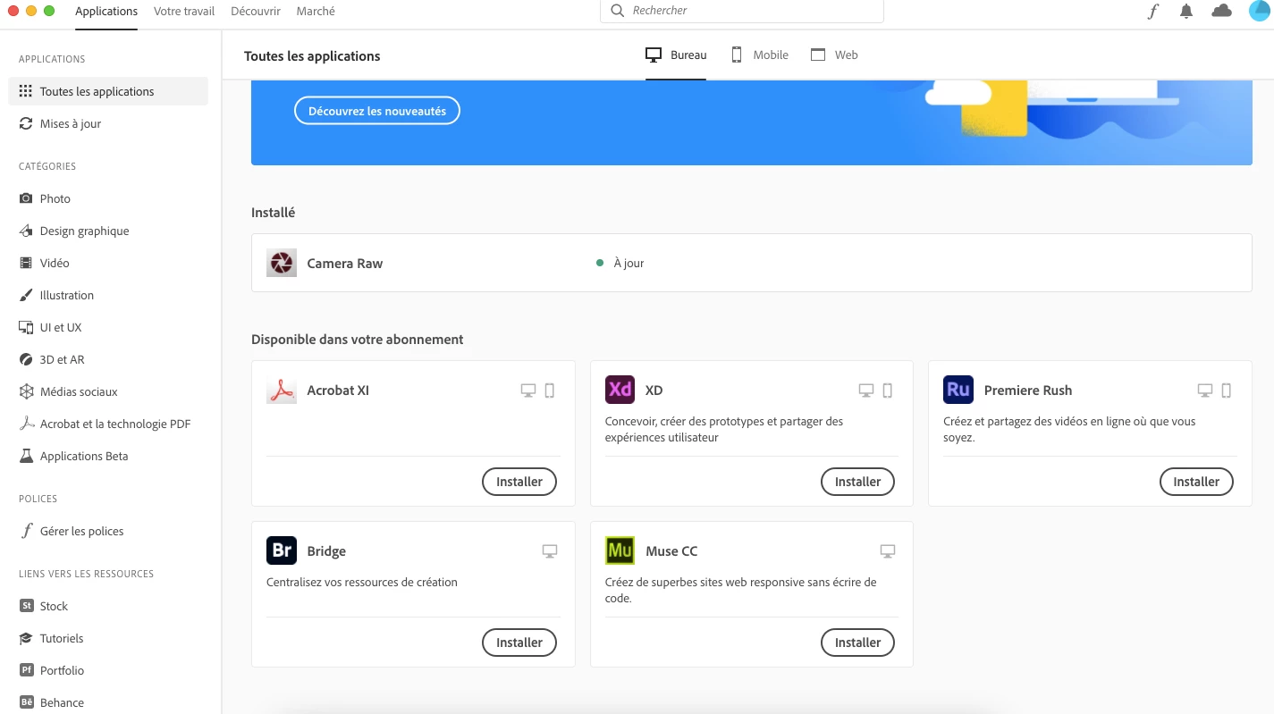The height and width of the screenshot is (714, 1274).
Task: Click Découvrez les nouveautés button
Action: 377,111
